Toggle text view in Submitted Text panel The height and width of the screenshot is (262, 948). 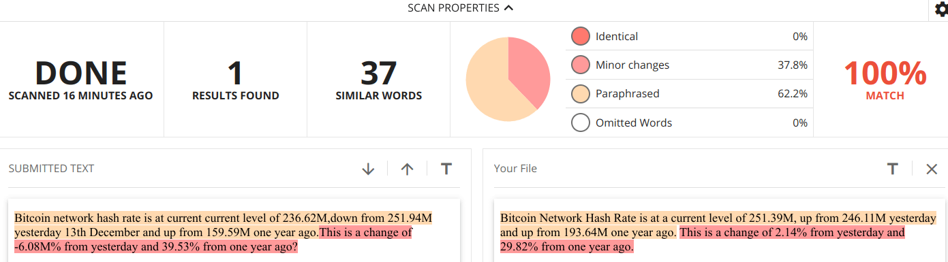(x=446, y=168)
